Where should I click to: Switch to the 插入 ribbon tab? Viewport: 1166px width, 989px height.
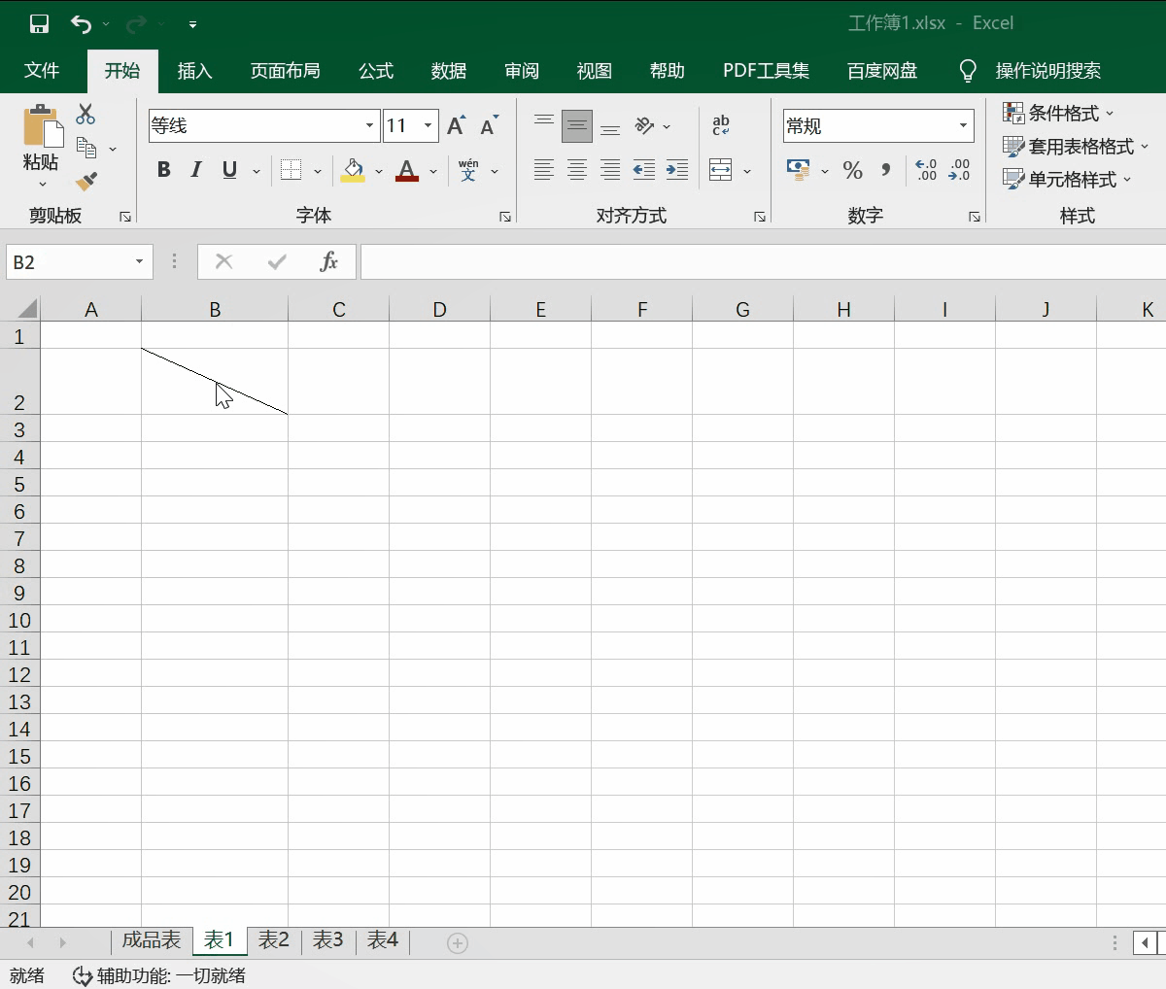click(194, 71)
